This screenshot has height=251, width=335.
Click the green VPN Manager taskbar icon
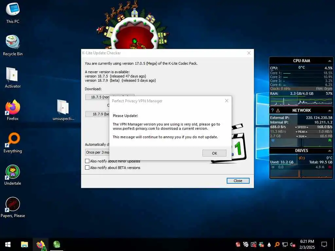click(x=57, y=244)
